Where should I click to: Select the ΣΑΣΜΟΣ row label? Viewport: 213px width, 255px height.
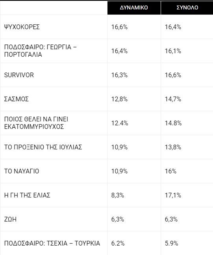(x=17, y=99)
